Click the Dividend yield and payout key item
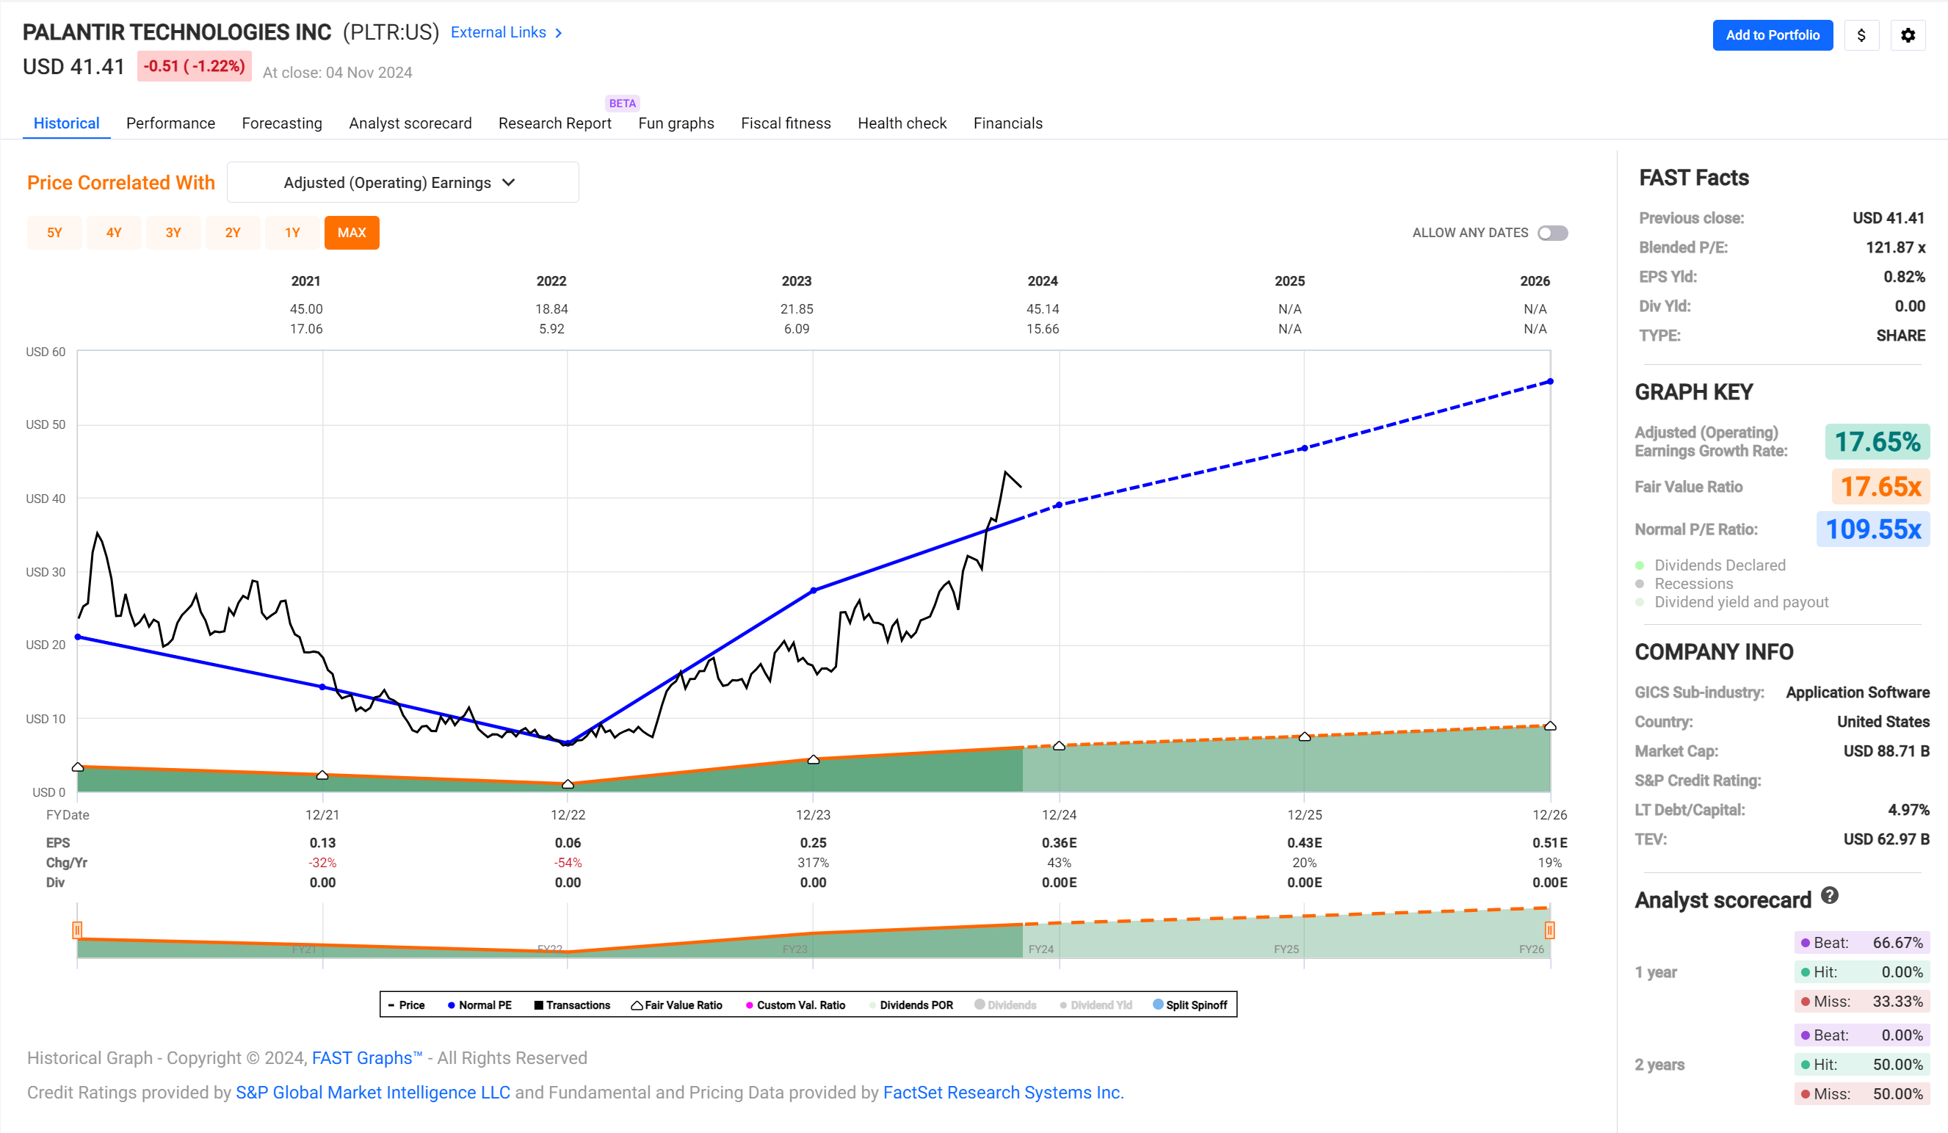The height and width of the screenshot is (1133, 1948). pyautogui.click(x=1731, y=602)
